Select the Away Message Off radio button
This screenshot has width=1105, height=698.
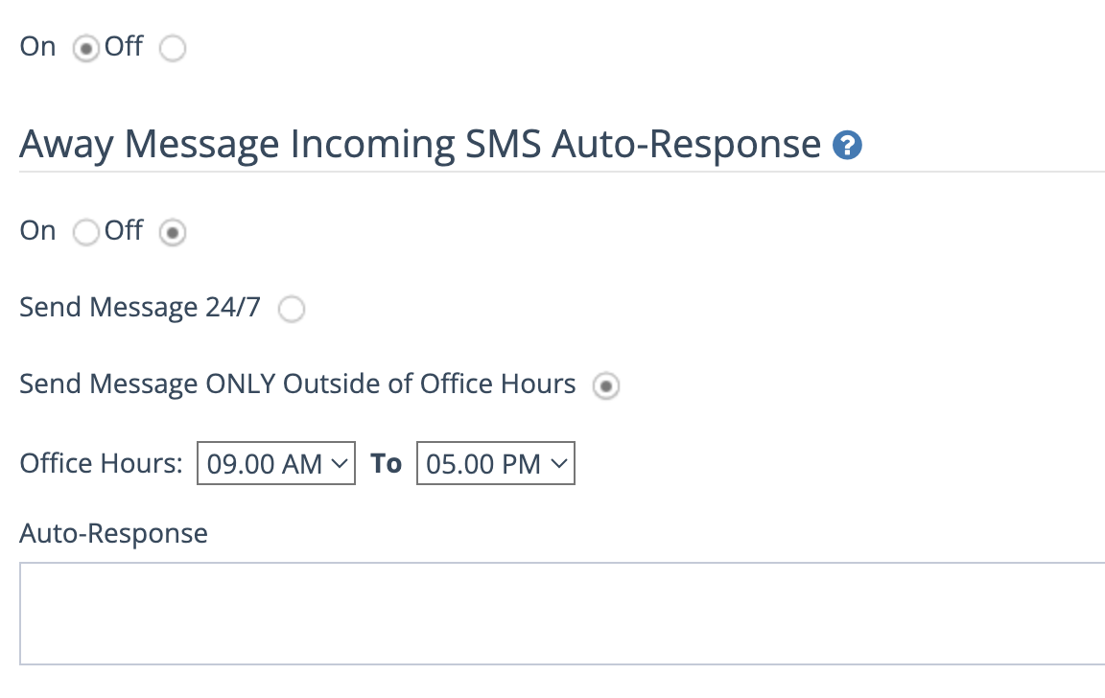(173, 232)
